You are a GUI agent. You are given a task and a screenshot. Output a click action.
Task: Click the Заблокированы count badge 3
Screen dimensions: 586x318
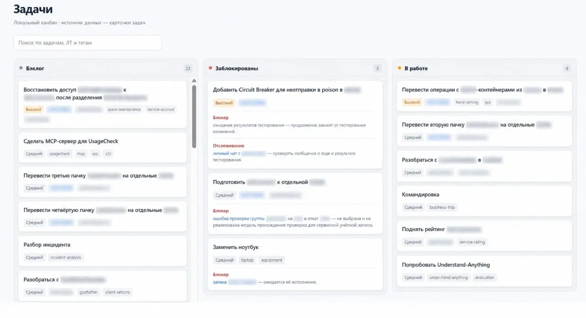coord(377,68)
